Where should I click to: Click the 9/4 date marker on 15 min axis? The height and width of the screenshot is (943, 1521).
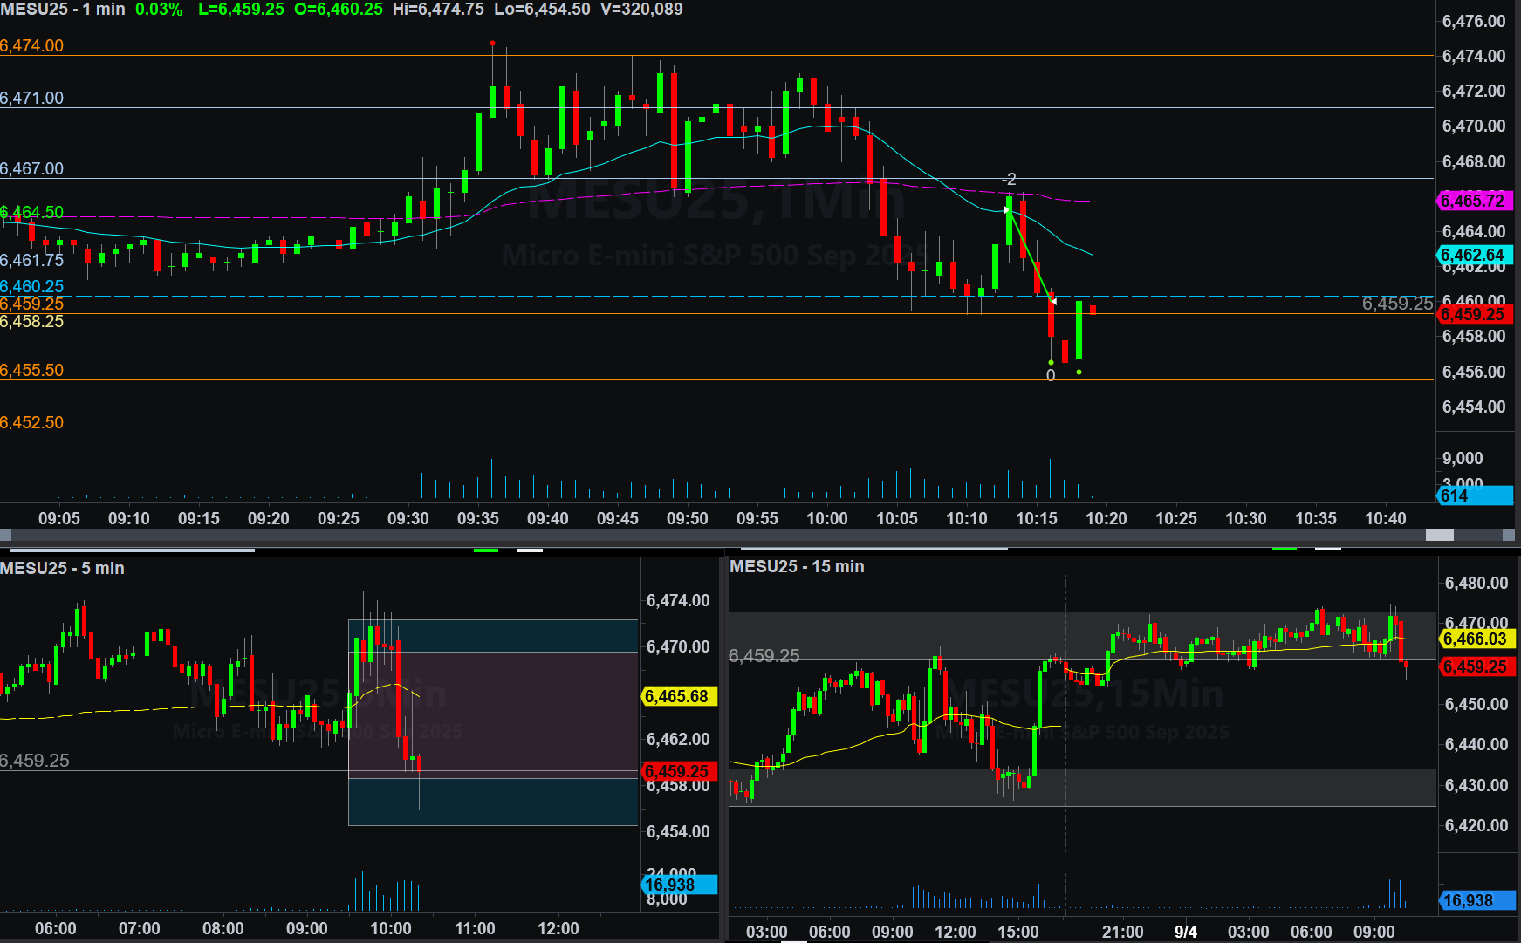click(1185, 931)
